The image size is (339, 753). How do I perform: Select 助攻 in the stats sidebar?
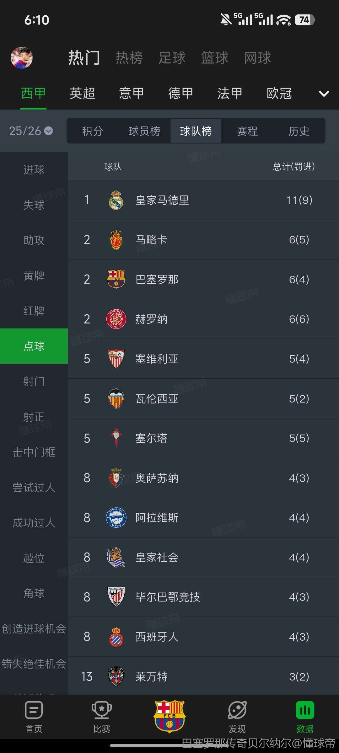tap(34, 240)
